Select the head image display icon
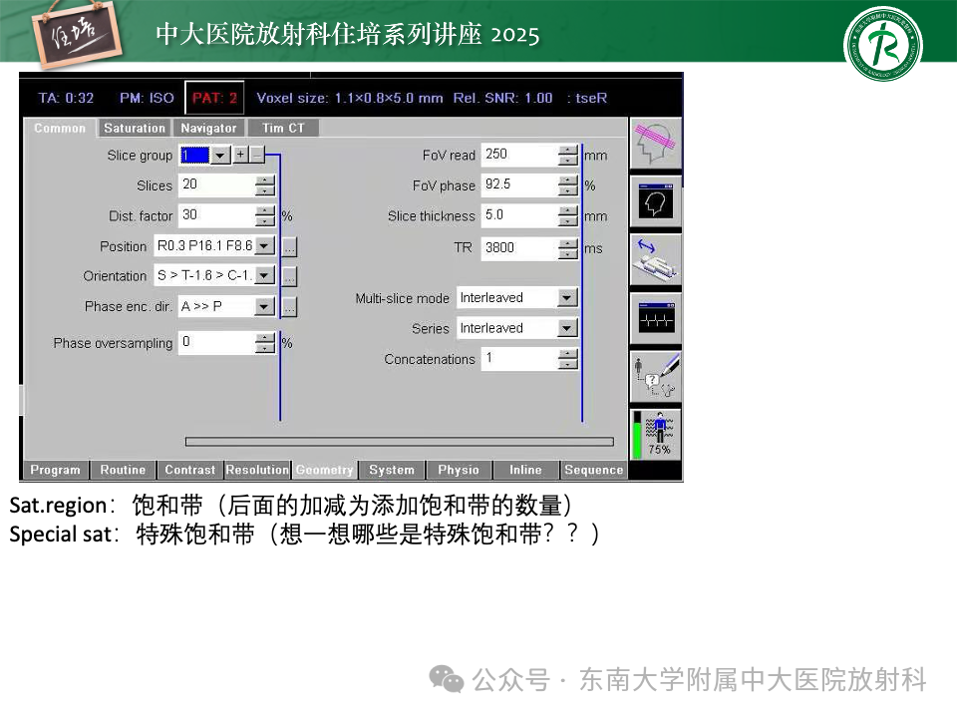The image size is (957, 718). coord(655,202)
